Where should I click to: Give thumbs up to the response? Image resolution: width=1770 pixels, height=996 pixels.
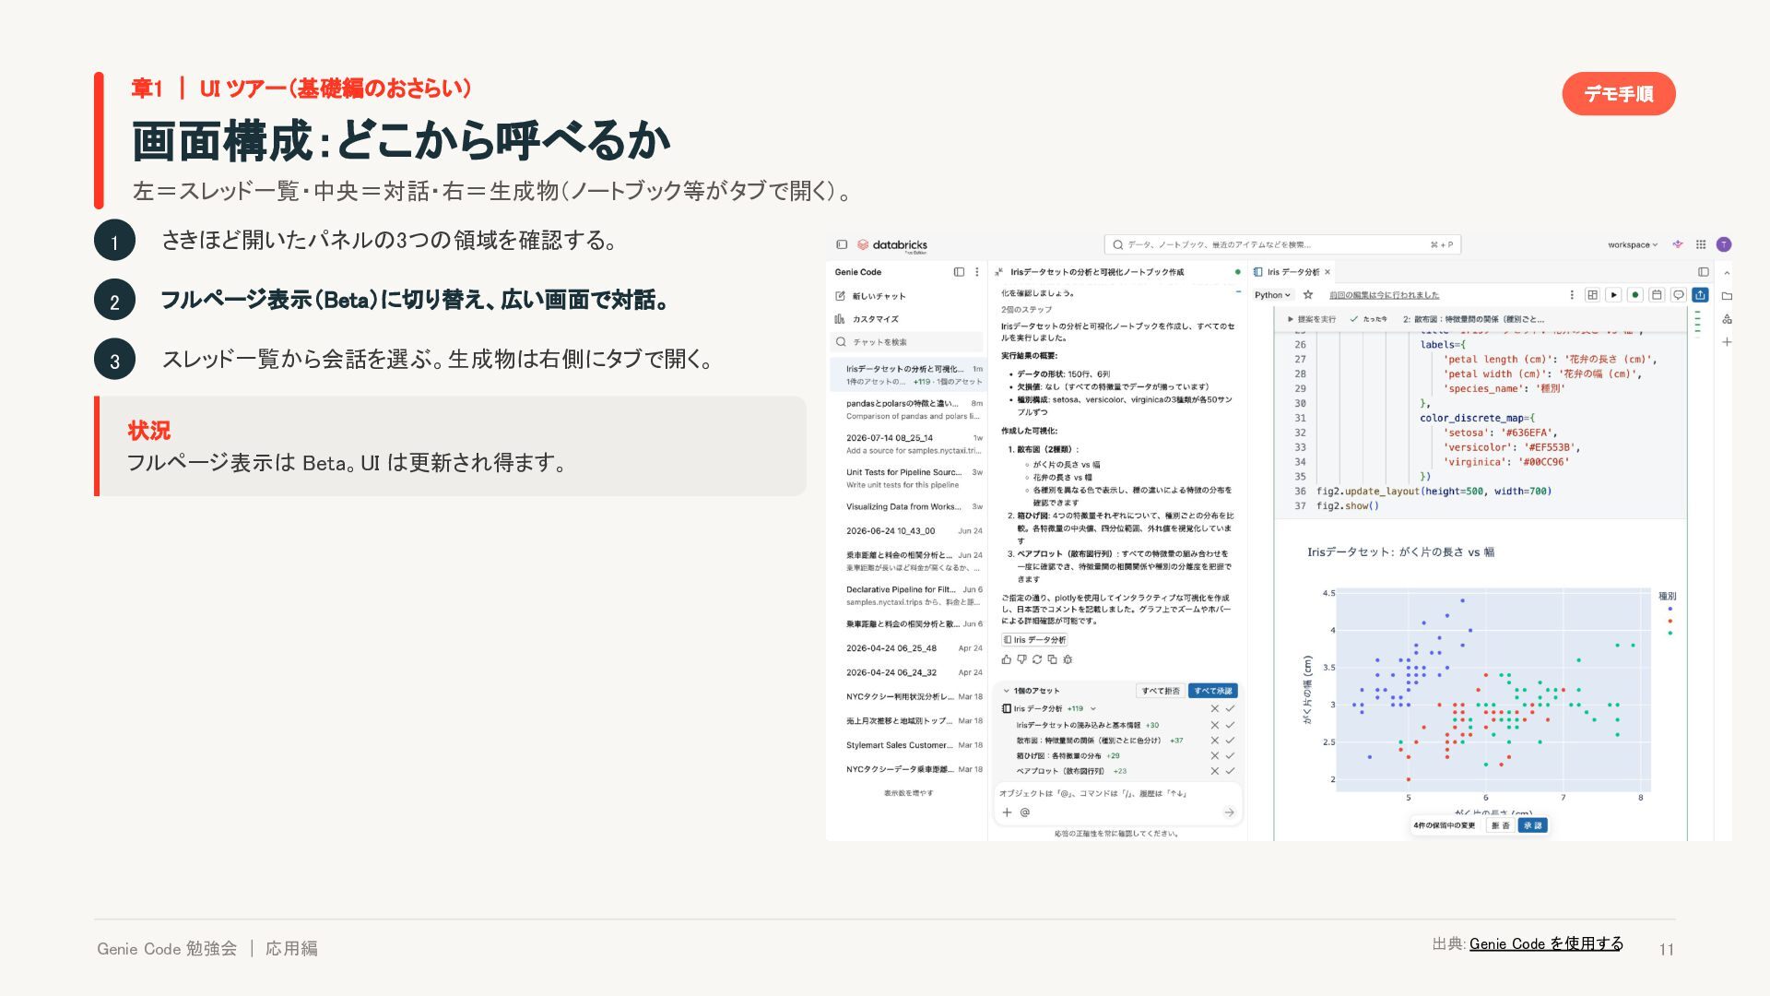pos(1006,659)
